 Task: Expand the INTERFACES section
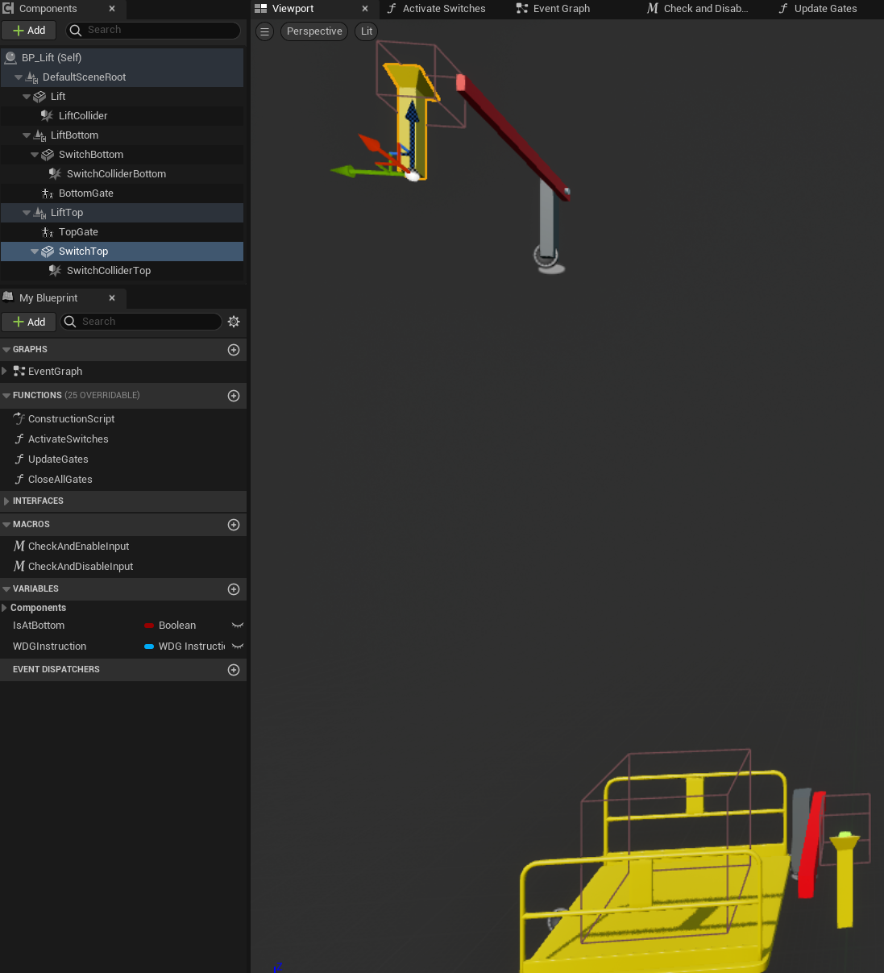(x=6, y=501)
